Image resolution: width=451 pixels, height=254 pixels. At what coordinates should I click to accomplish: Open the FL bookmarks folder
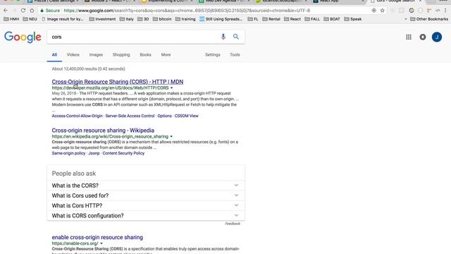[253, 19]
